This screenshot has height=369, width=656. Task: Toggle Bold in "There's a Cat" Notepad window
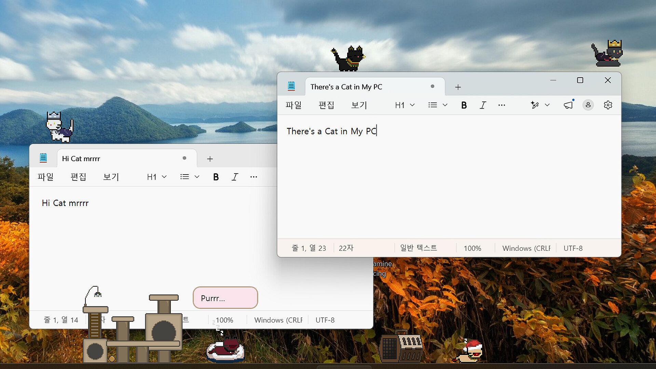point(464,105)
